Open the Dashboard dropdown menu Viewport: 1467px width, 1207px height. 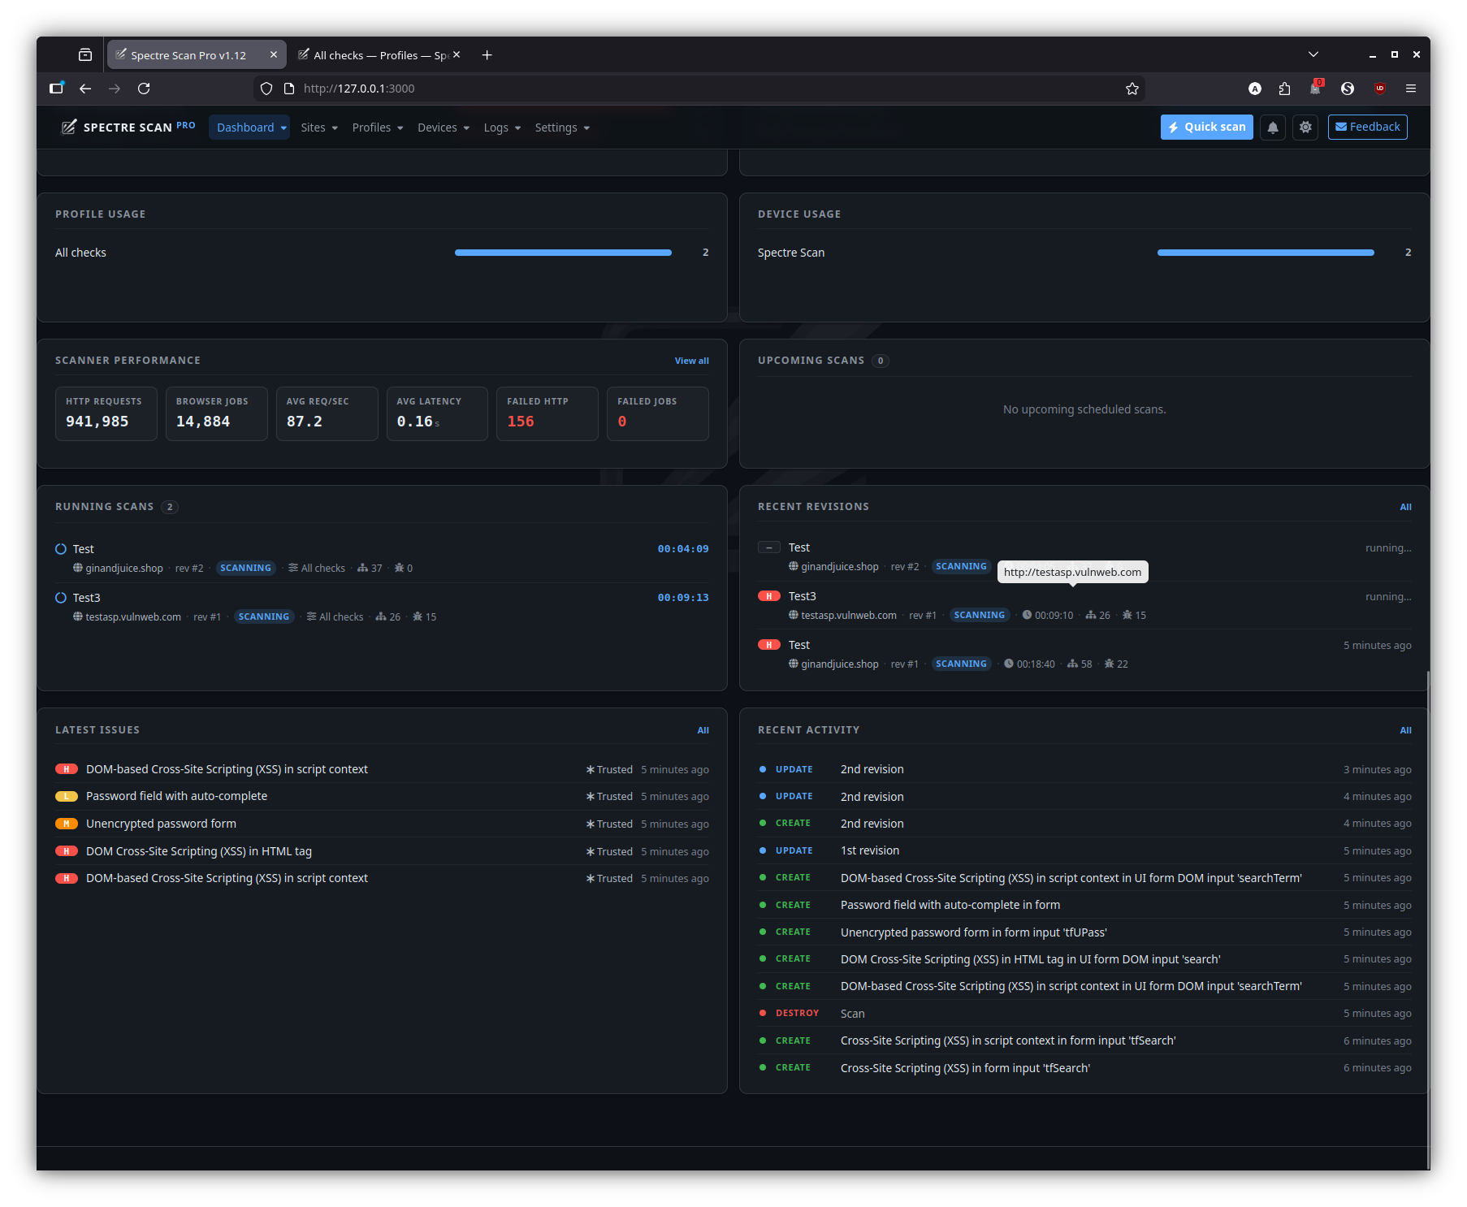pyautogui.click(x=249, y=128)
